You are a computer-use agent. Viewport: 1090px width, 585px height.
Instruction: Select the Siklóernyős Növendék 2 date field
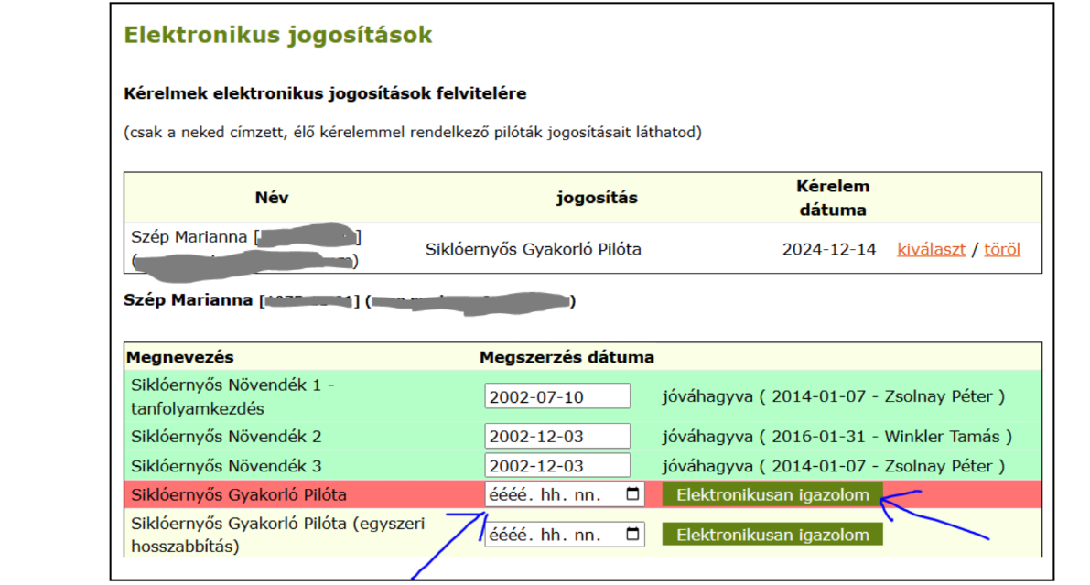pos(557,436)
